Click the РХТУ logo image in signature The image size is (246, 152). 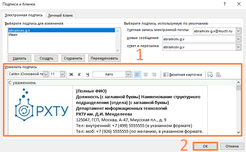tap(42, 105)
